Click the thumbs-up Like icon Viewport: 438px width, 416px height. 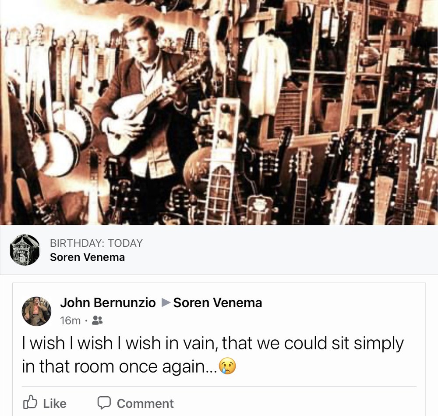click(x=30, y=403)
